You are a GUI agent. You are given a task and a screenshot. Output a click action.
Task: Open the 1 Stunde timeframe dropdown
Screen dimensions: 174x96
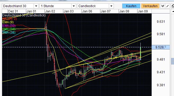pyautogui.click(x=58, y=6)
